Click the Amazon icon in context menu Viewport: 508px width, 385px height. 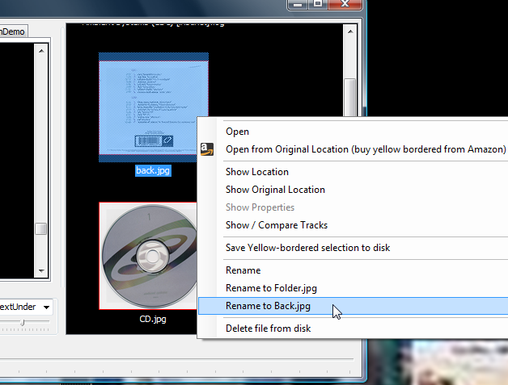pos(207,149)
